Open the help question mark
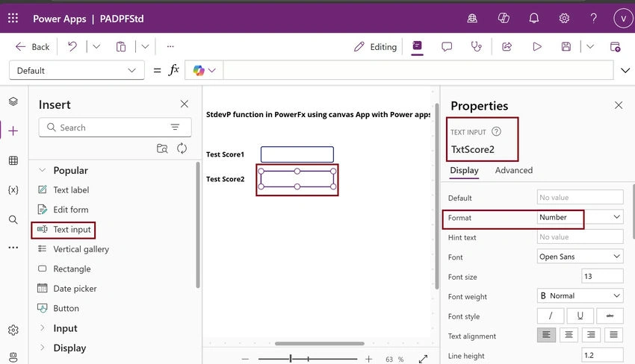The height and width of the screenshot is (364, 635). point(593,18)
